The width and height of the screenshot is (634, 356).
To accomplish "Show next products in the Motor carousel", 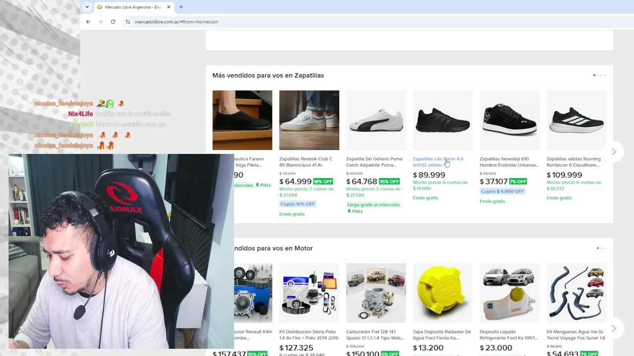I will pos(613,328).
